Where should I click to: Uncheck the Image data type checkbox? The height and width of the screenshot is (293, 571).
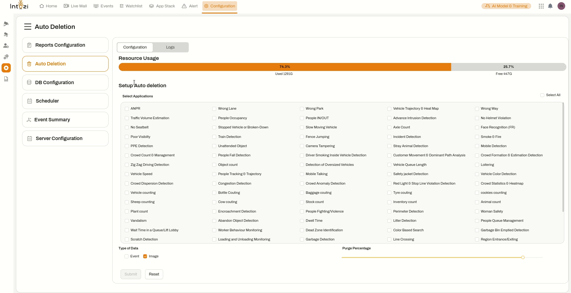(x=145, y=256)
